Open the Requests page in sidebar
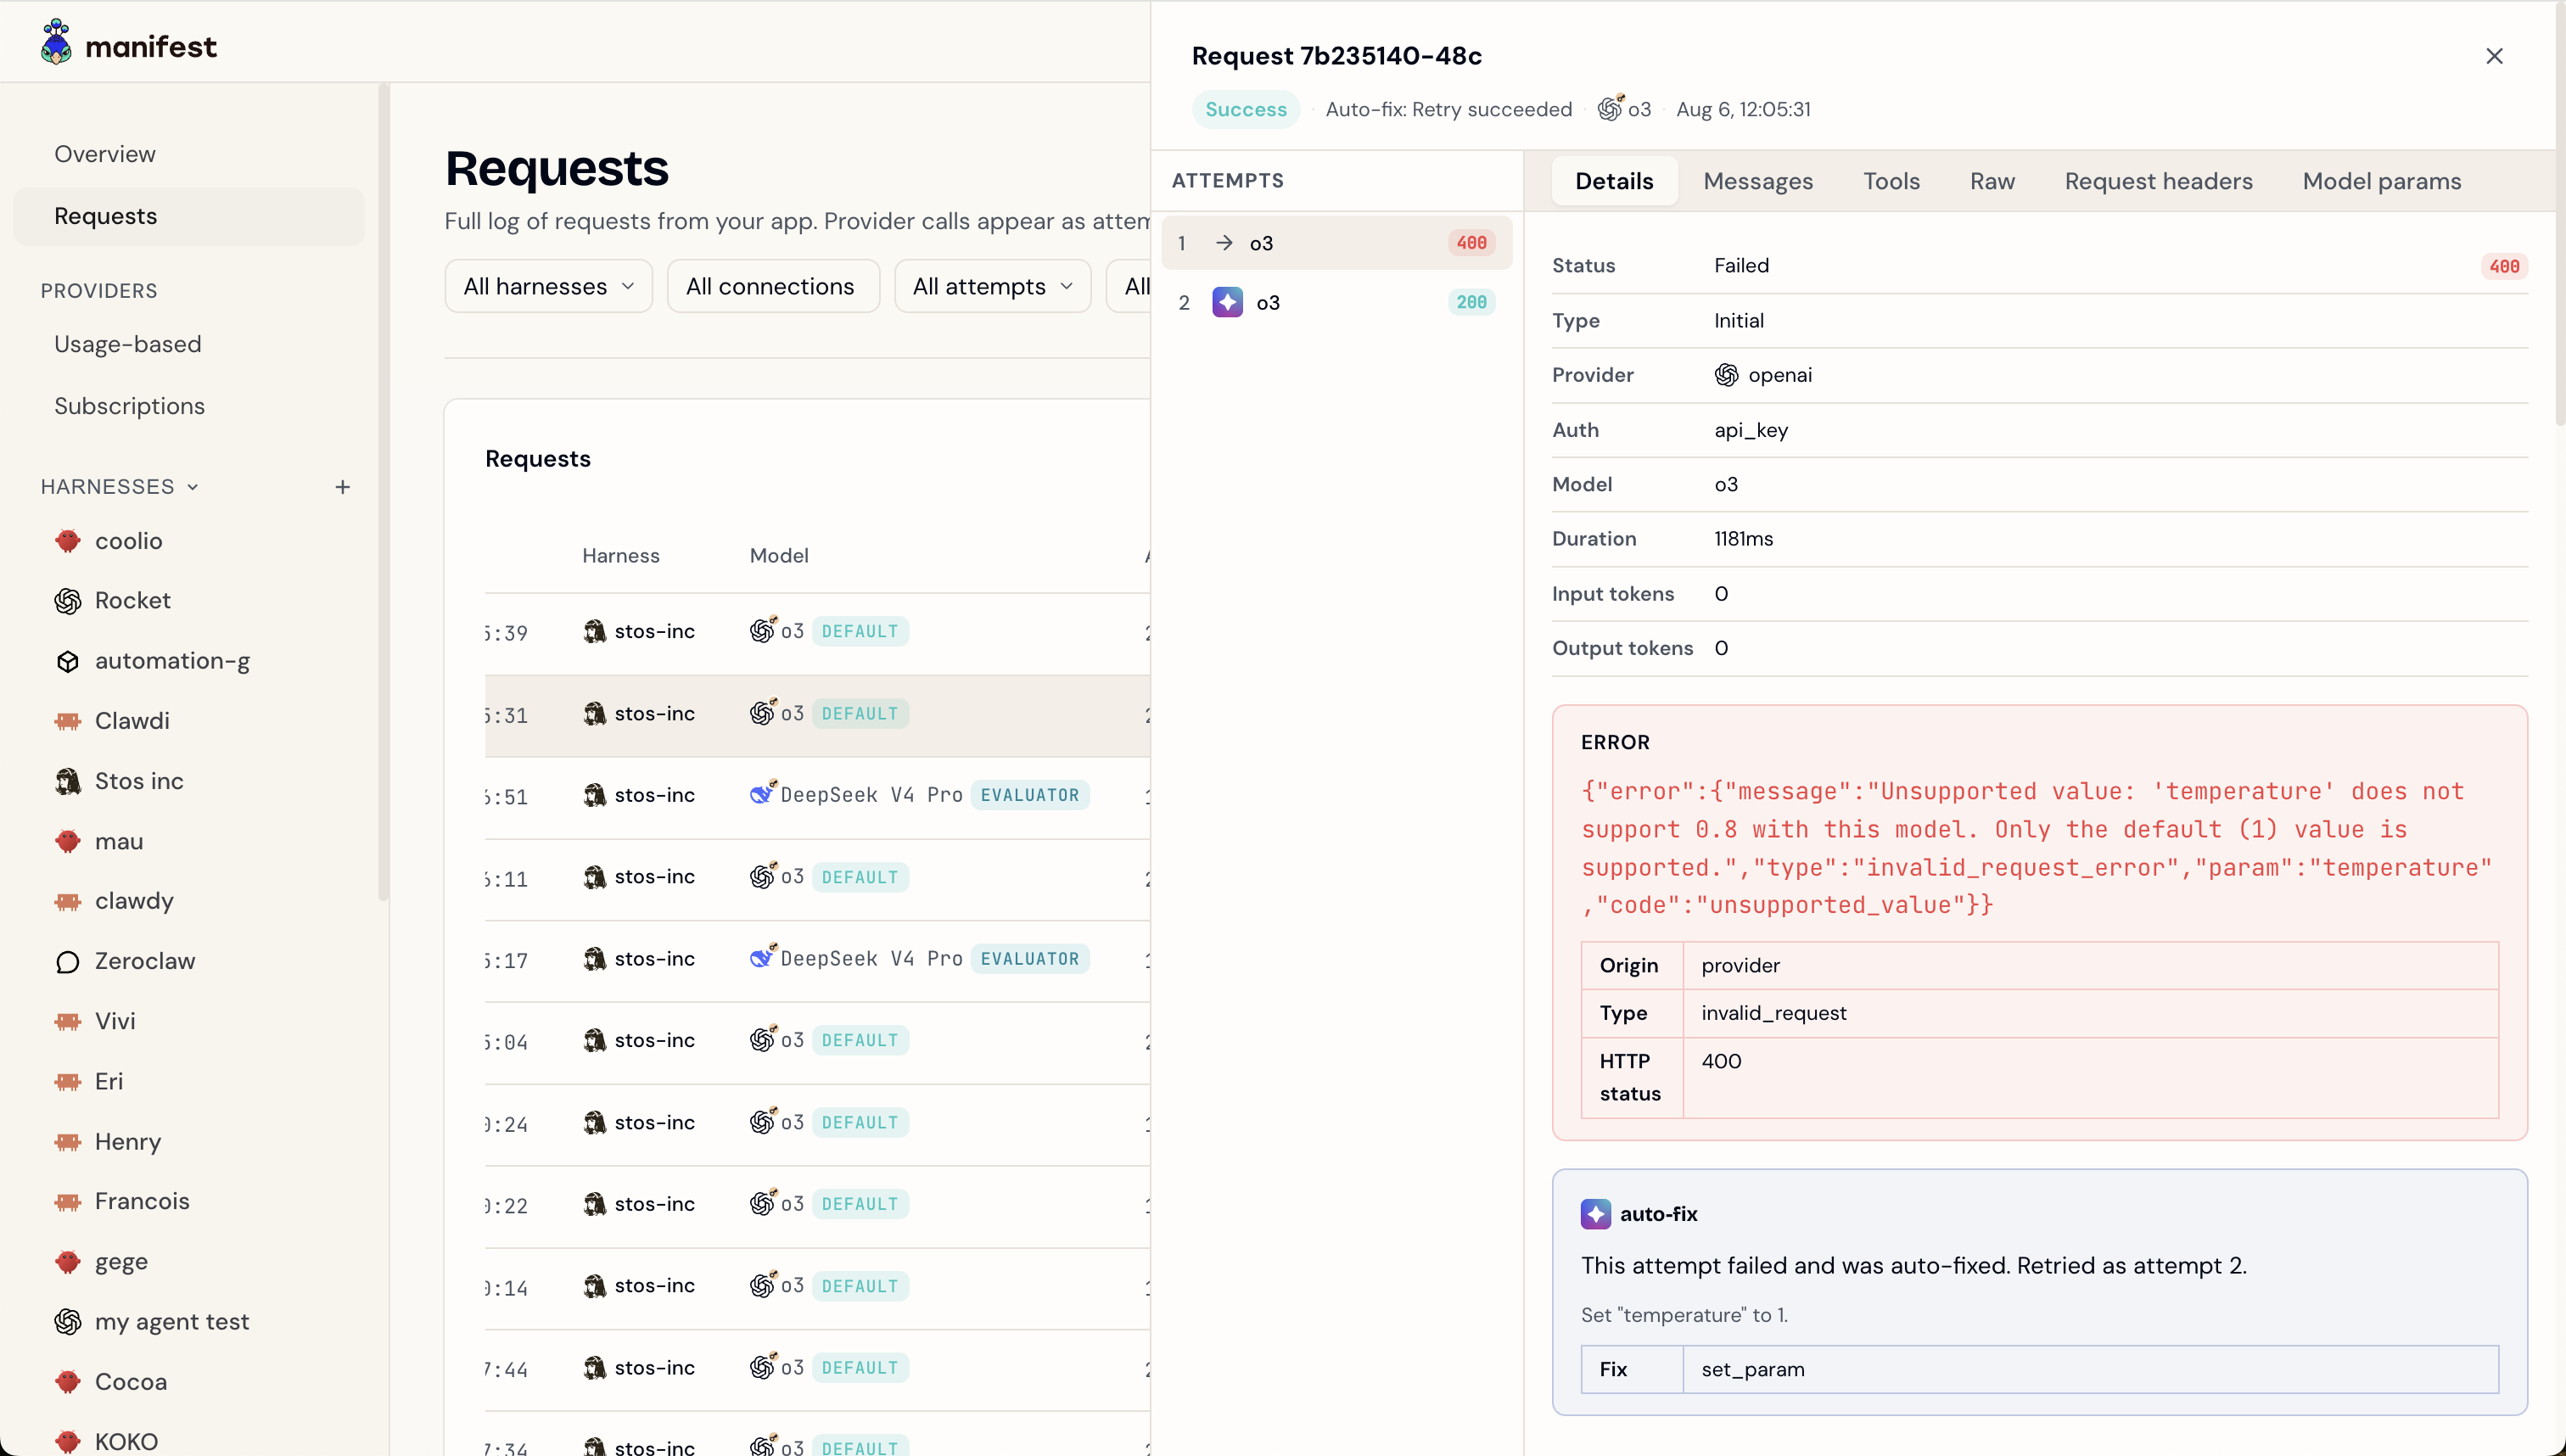This screenshot has height=1456, width=2566. [189, 216]
